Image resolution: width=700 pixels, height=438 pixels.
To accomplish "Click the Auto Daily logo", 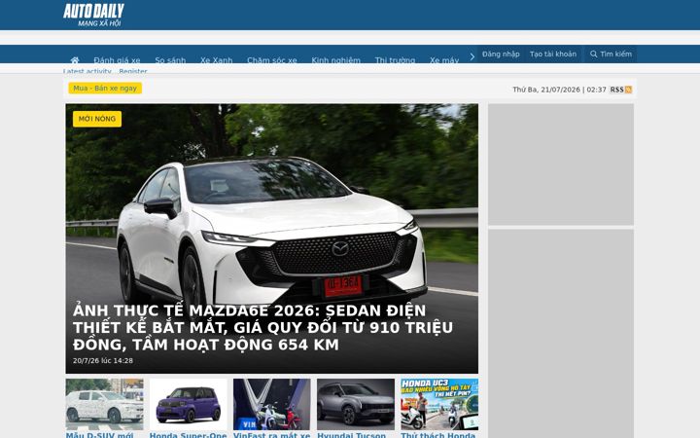I will [93, 15].
